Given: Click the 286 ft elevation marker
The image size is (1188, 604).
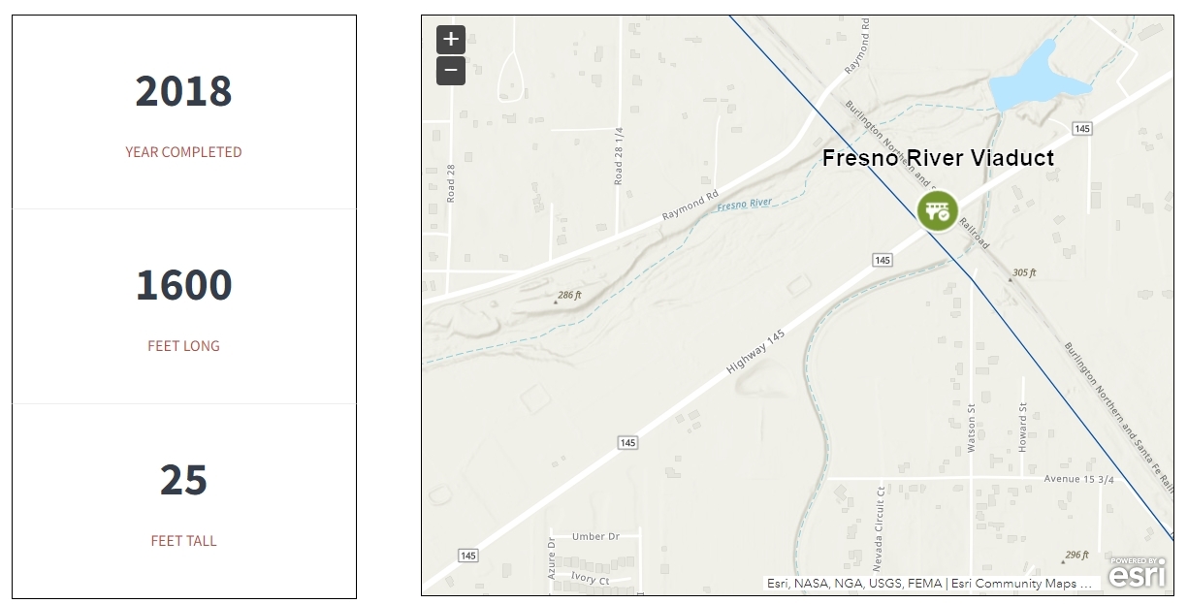Looking at the screenshot, I should [x=568, y=295].
